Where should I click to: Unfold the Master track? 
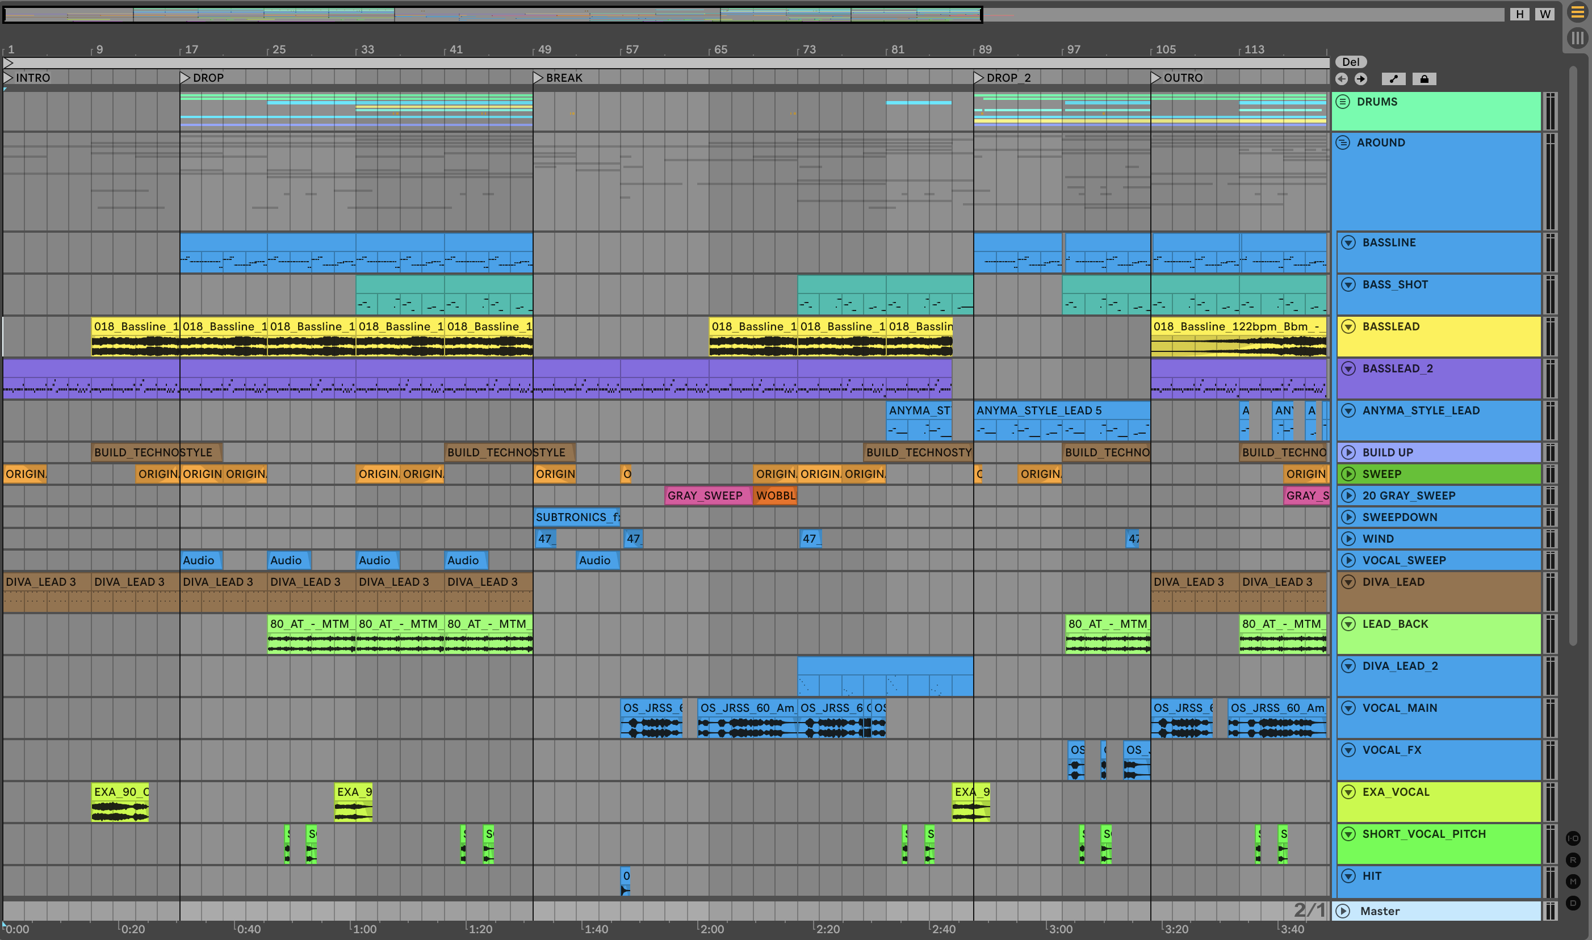[x=1342, y=911]
